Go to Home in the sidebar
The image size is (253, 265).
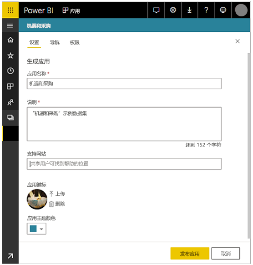[10, 40]
